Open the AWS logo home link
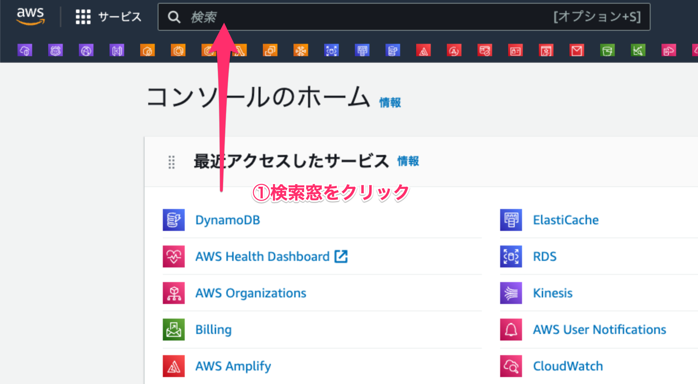698x384 pixels. [31, 16]
